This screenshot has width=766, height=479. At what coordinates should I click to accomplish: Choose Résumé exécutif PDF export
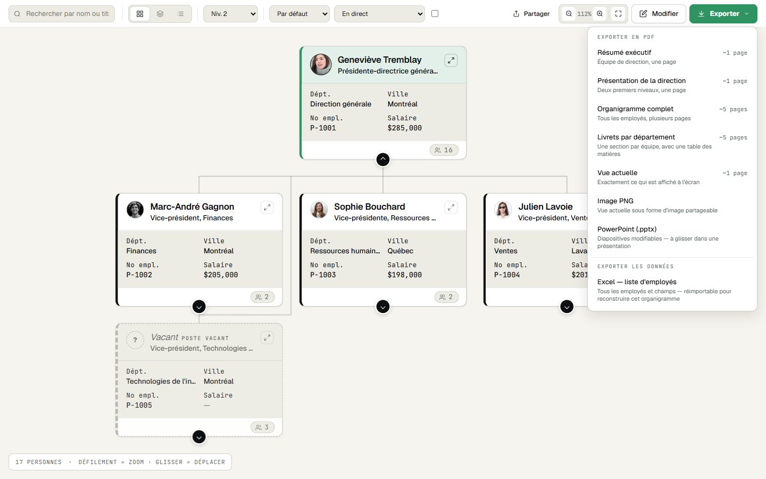pos(672,57)
